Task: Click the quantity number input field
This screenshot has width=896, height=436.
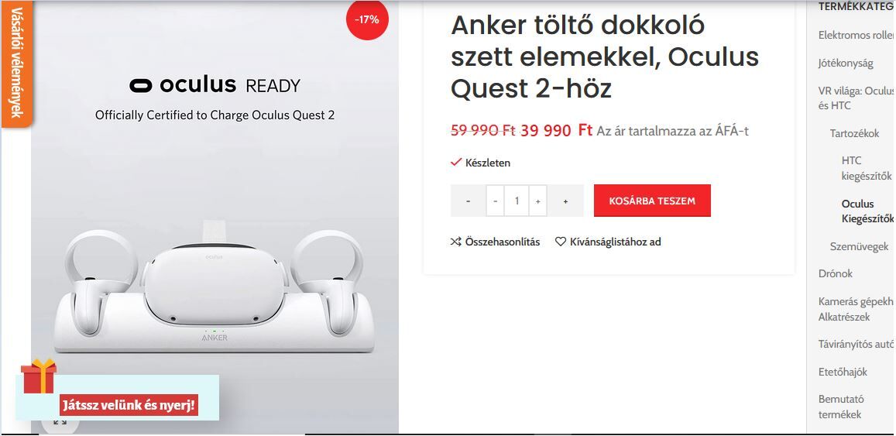Action: (517, 201)
